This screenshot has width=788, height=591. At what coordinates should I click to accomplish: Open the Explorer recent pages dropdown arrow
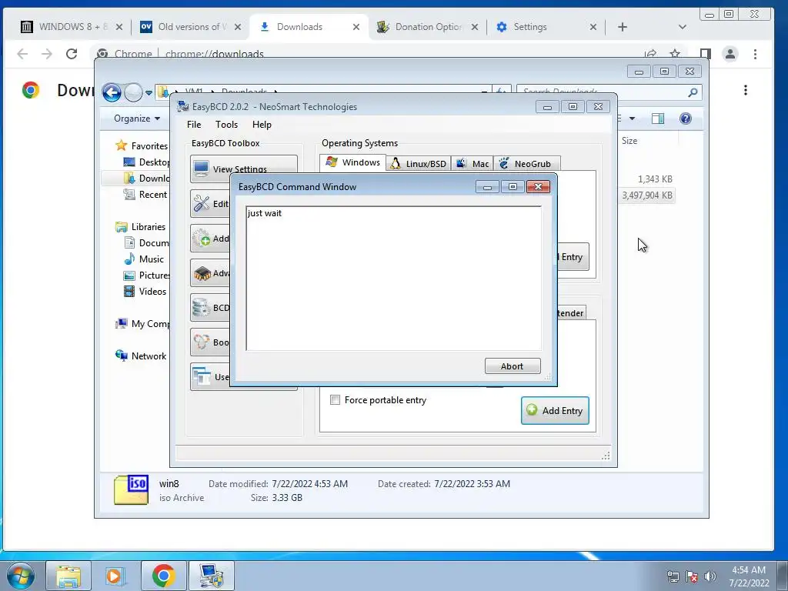coord(149,93)
